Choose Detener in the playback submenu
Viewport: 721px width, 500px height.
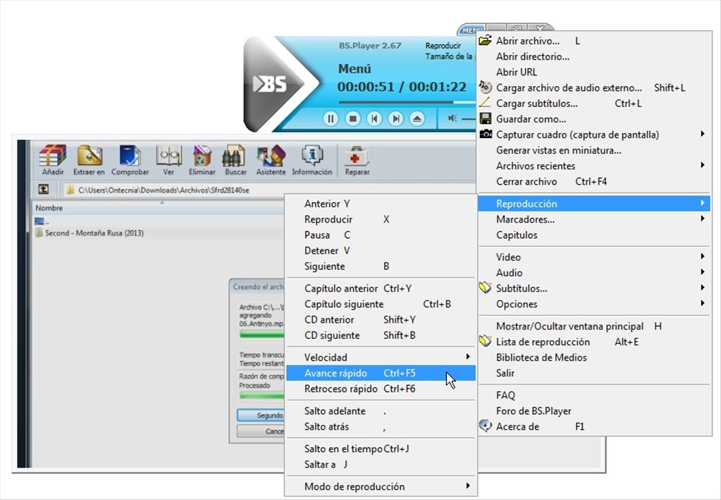point(381,251)
